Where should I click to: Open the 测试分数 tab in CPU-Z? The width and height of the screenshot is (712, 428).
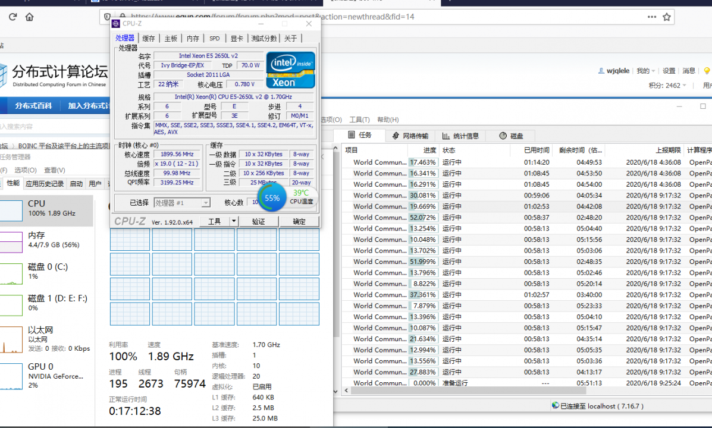(264, 39)
